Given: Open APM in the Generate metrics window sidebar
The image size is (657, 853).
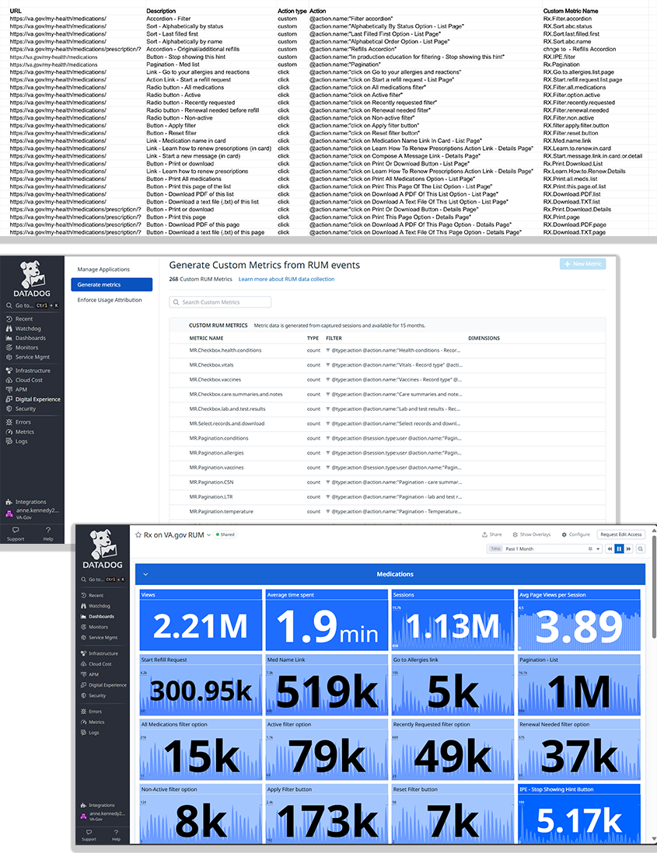Looking at the screenshot, I should [x=16, y=389].
